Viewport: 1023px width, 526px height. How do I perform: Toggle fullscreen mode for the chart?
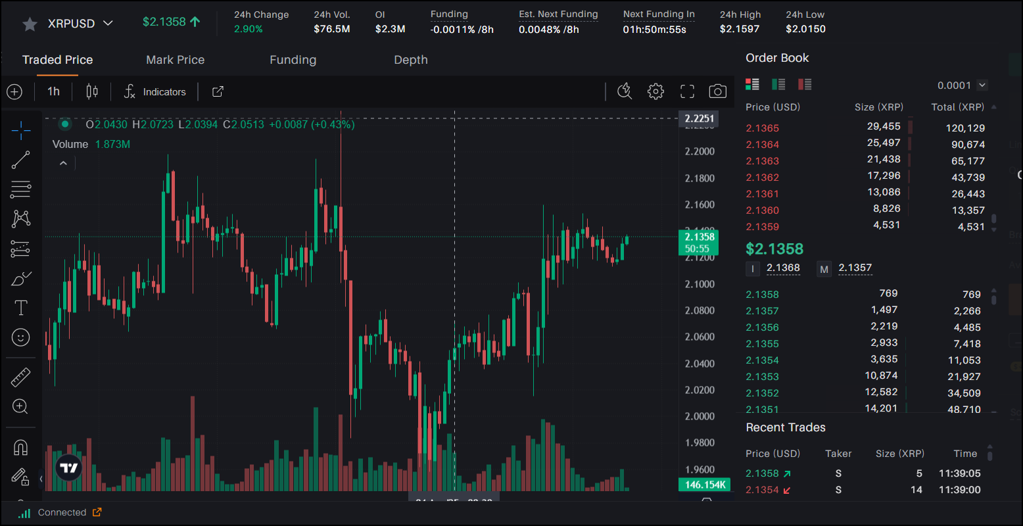click(686, 91)
